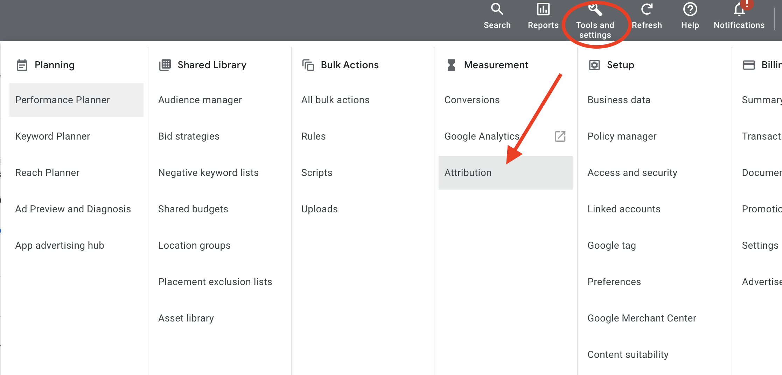Click the Bulk Actions heading text
The width and height of the screenshot is (782, 375).
(349, 65)
